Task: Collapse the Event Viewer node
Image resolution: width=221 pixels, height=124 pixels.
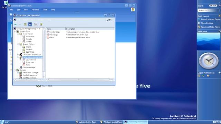Action: (x=18, y=34)
